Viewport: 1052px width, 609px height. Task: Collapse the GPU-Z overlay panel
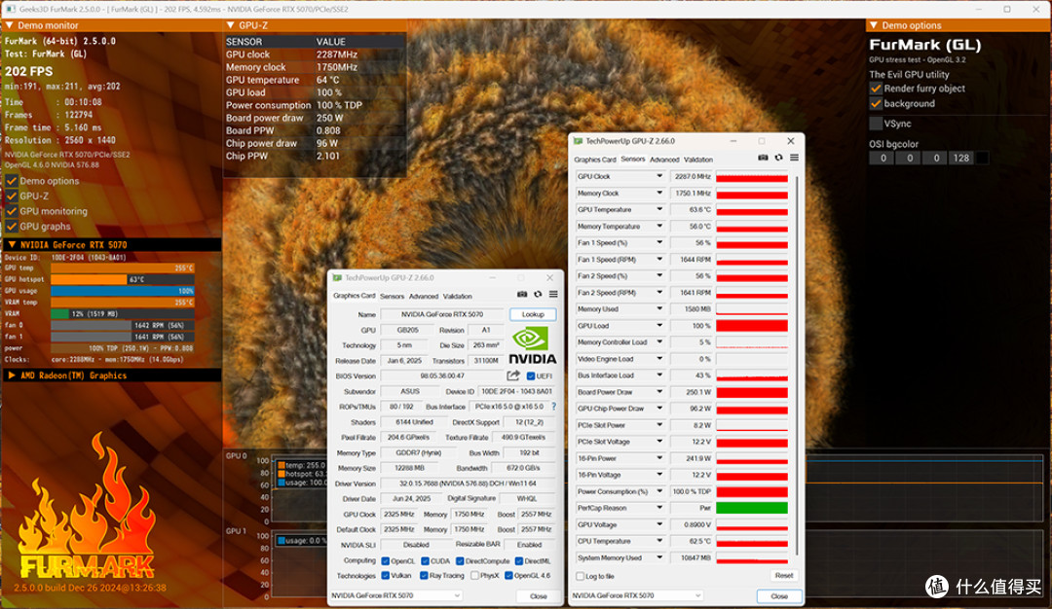[x=231, y=25]
